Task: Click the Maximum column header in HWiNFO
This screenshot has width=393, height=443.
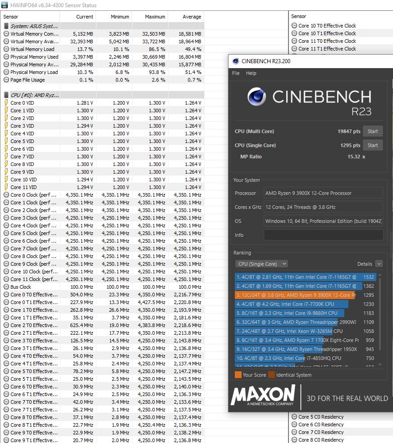Action: (x=150, y=17)
